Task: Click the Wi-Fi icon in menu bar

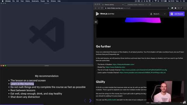Action: (x=155, y=1)
